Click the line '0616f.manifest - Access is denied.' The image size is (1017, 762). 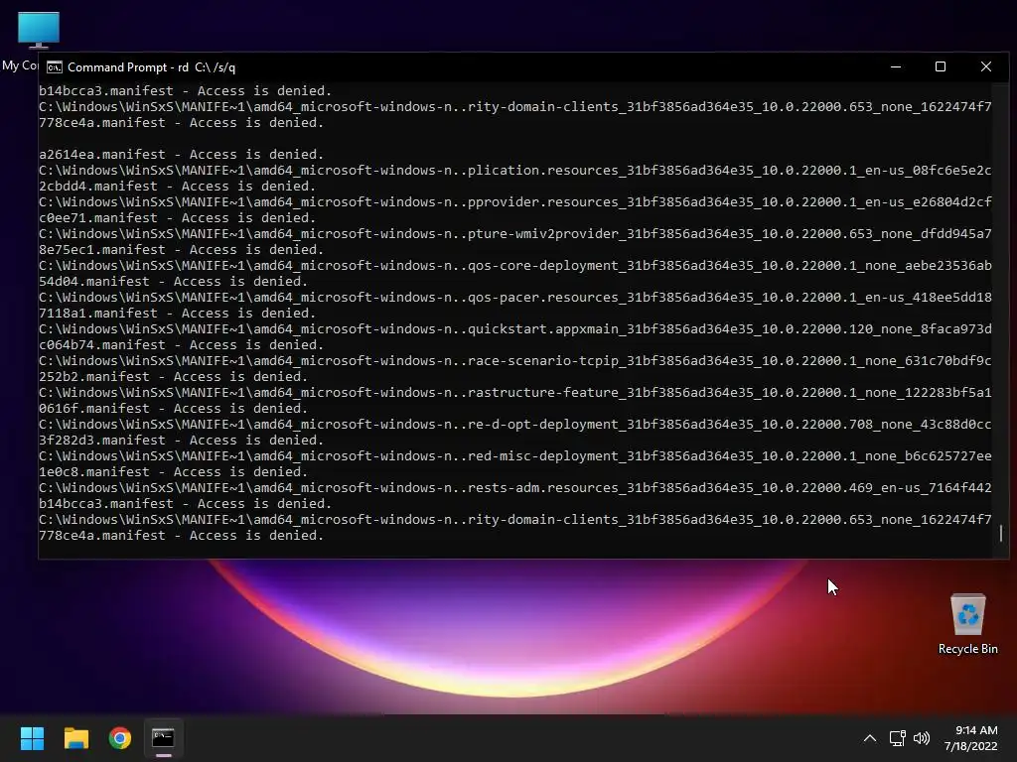(x=173, y=408)
